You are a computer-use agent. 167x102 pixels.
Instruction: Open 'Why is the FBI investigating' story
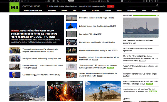tap(140, 58)
